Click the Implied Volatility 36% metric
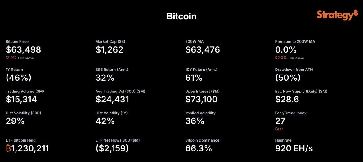 [x=195, y=121]
